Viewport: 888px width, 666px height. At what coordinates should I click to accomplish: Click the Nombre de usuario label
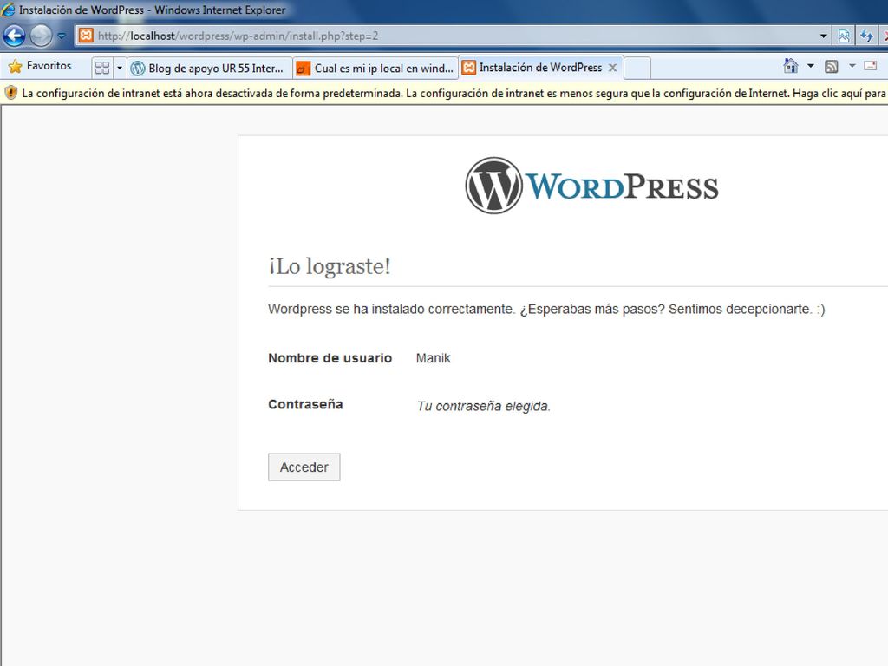tap(330, 358)
